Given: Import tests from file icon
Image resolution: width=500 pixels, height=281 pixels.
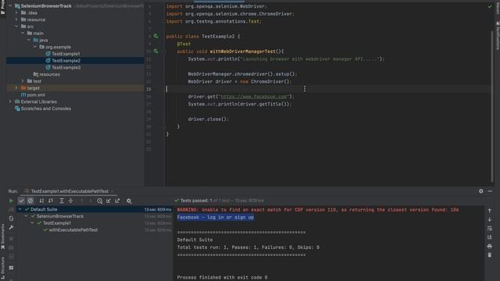Looking at the screenshot, I should [x=109, y=201].
